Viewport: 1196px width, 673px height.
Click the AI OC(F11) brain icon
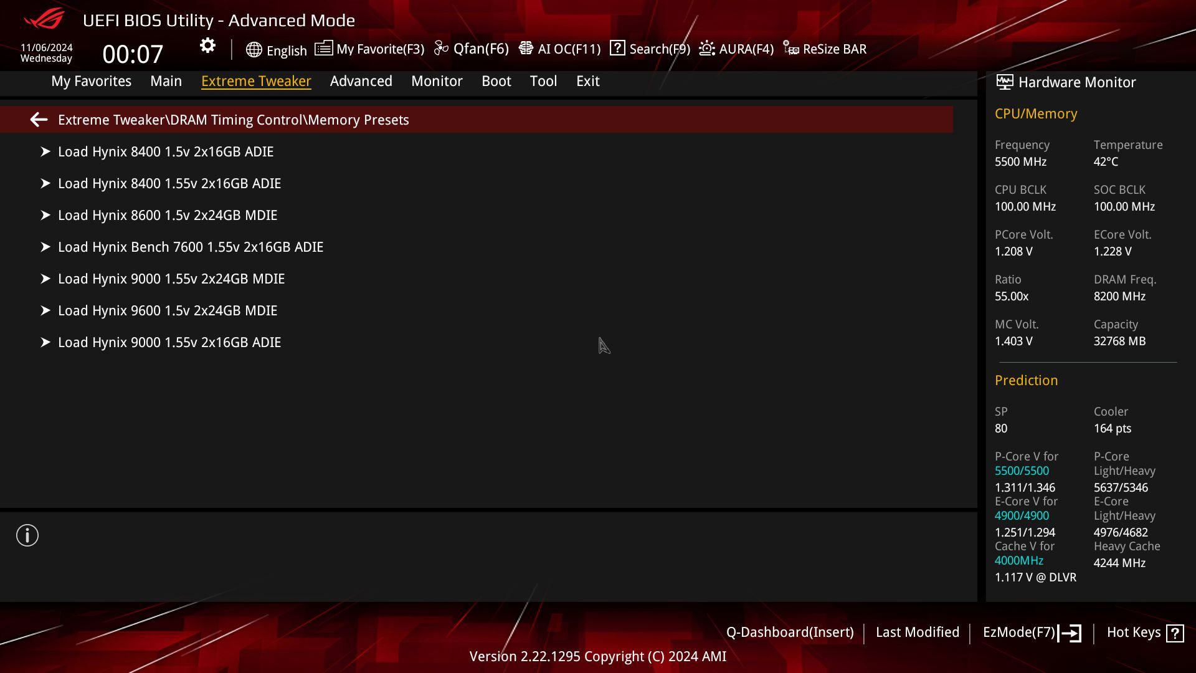tap(526, 48)
